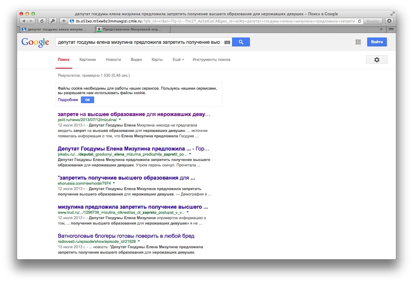Enter full screen with the window's expand arrows

[392, 14]
